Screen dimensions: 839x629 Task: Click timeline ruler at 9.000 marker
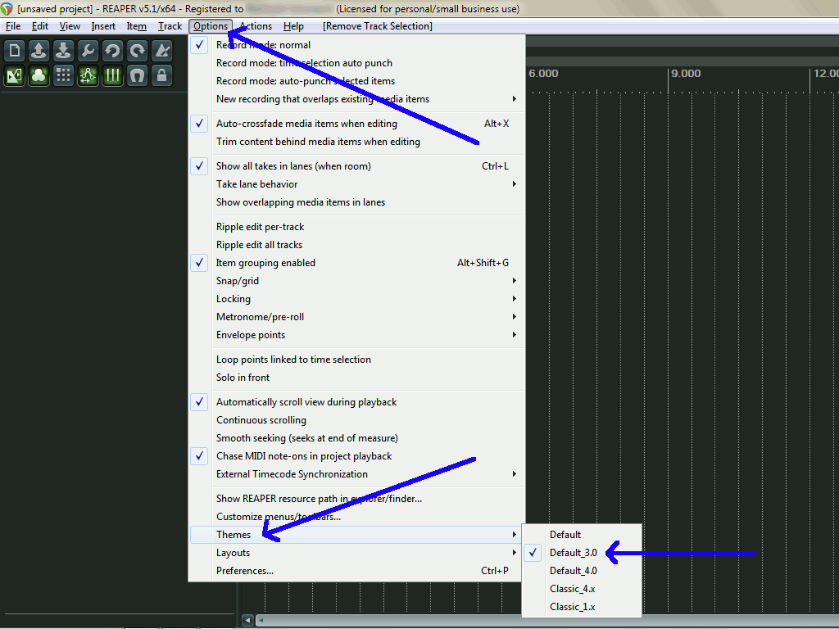coord(687,74)
